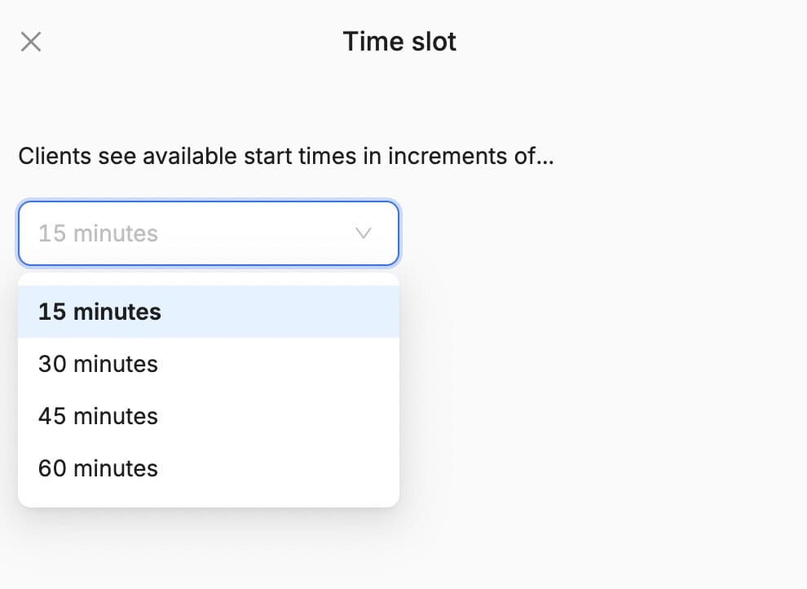Viewport: 807px width, 589px height.
Task: Collapse the increments list using the chevron
Action: [364, 233]
